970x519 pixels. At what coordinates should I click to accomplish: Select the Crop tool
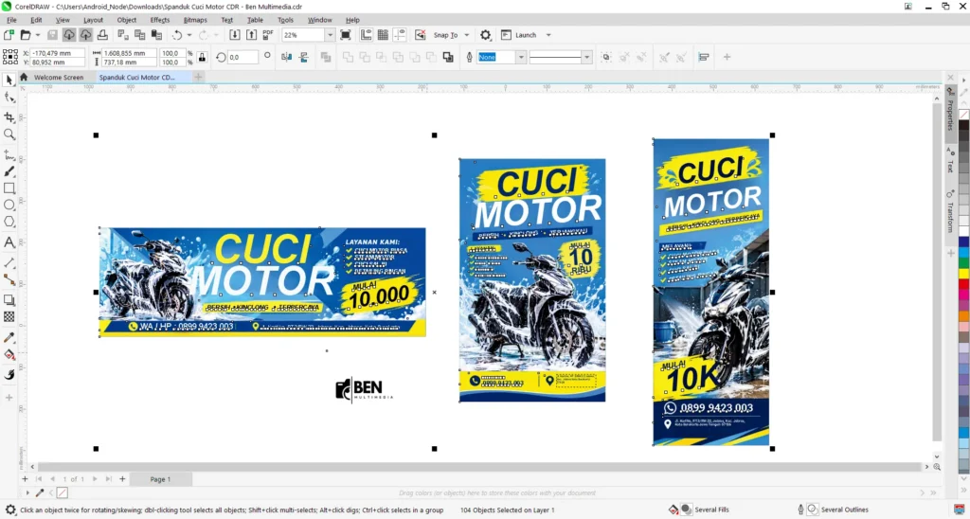(9, 116)
